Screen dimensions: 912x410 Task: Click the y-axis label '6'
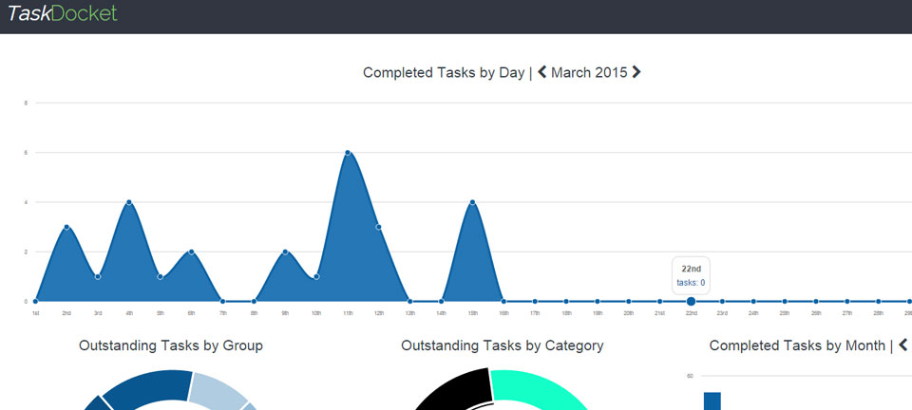26,153
